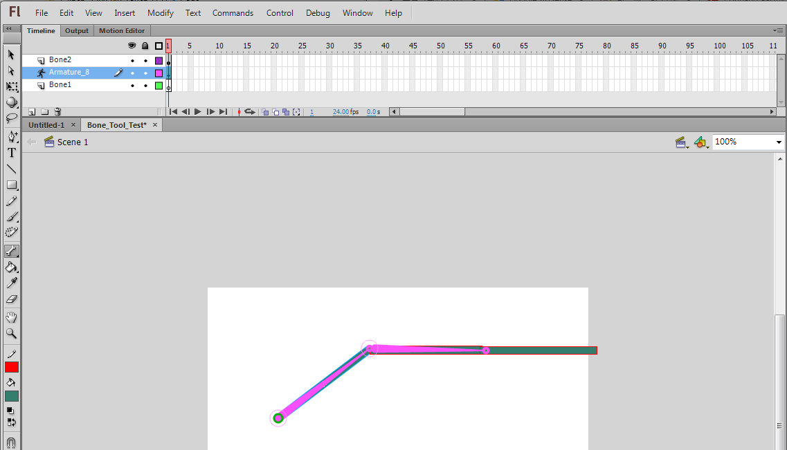Screen dimensions: 787x450
Task: Choose the Free Transform tool
Action: tap(12, 86)
